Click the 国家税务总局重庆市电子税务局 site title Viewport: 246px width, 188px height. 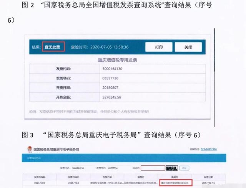[x=56, y=150]
